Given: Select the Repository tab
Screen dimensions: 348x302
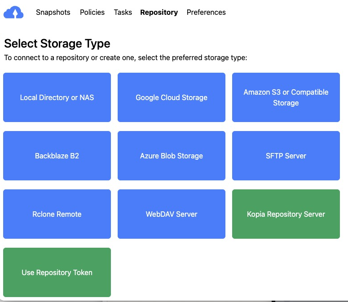Looking at the screenshot, I should [x=159, y=13].
